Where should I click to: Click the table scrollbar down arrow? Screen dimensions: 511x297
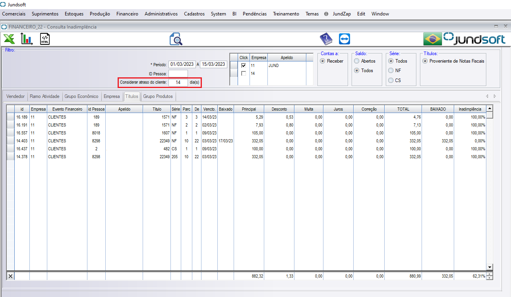pyautogui.click(x=490, y=267)
